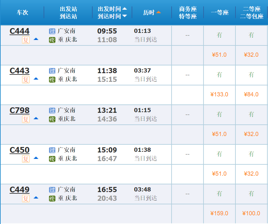
Task: Select second-class 有 availability for C444
Action: pyautogui.click(x=251, y=35)
